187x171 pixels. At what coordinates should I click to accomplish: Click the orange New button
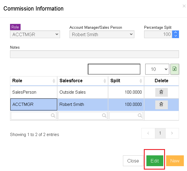[175, 161]
